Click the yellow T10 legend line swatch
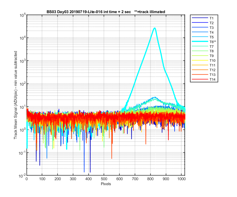237x197 pixels. pyautogui.click(x=200, y=60)
